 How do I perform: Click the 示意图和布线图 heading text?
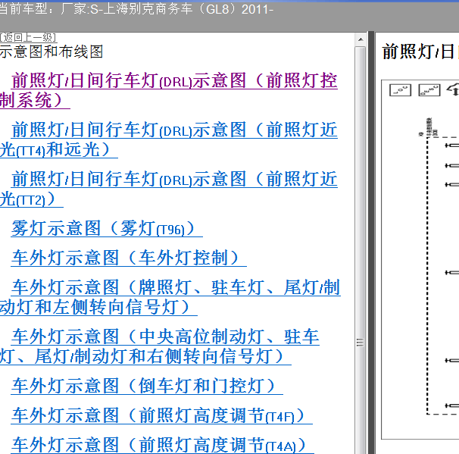point(52,52)
